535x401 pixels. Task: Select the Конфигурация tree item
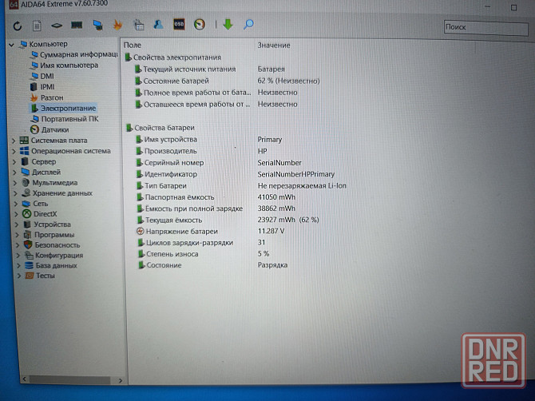tap(54, 256)
